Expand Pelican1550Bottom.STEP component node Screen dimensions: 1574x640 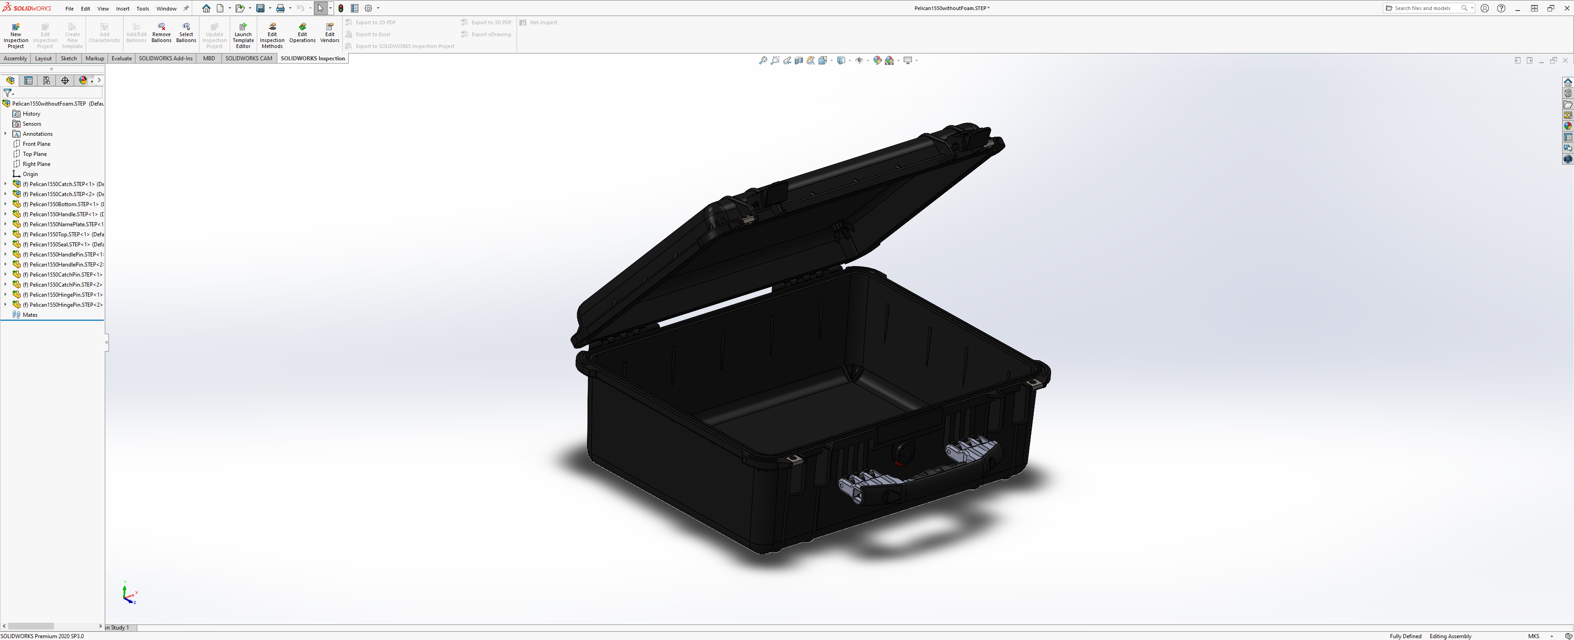[5, 204]
